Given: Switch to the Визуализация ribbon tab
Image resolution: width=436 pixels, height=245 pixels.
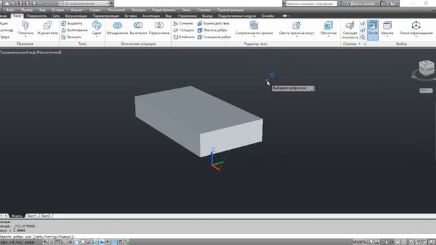Looking at the screenshot, I should tap(76, 16).
